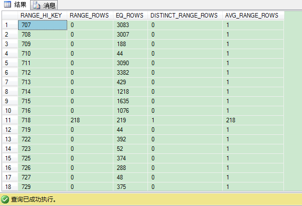The image size is (302, 206).
Task: Click RANGE_HI_KEY cell 713
Action: click(42, 82)
